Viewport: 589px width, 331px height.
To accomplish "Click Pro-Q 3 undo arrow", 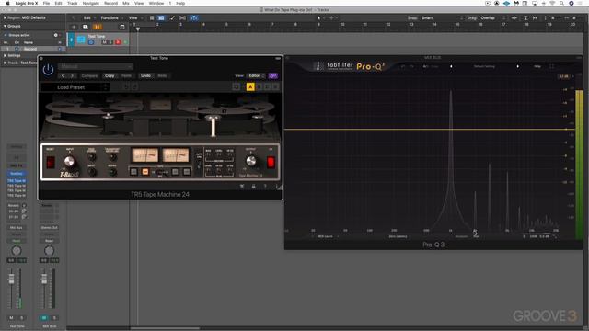I will [403, 66].
